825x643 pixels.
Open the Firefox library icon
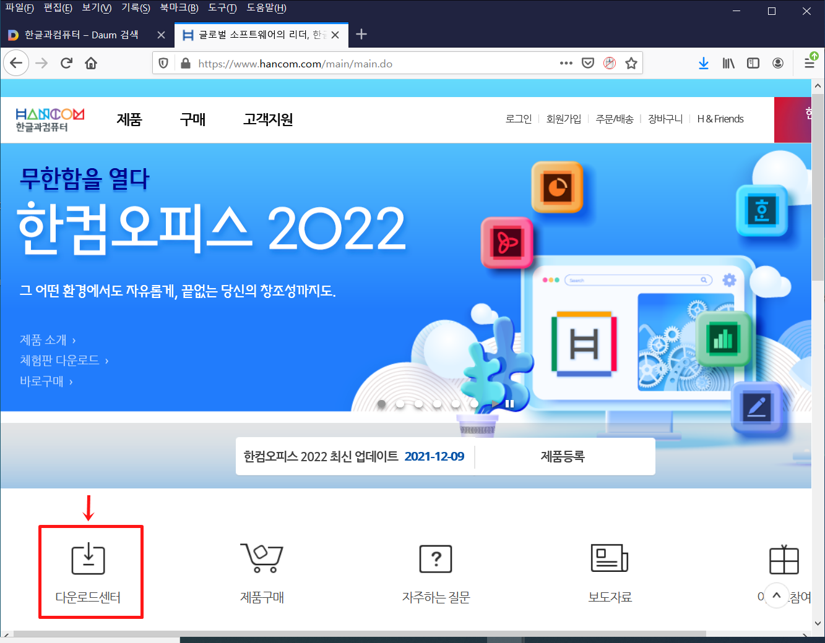(x=728, y=63)
